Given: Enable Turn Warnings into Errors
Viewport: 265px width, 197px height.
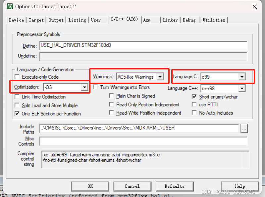Looking at the screenshot, I should point(95,87).
